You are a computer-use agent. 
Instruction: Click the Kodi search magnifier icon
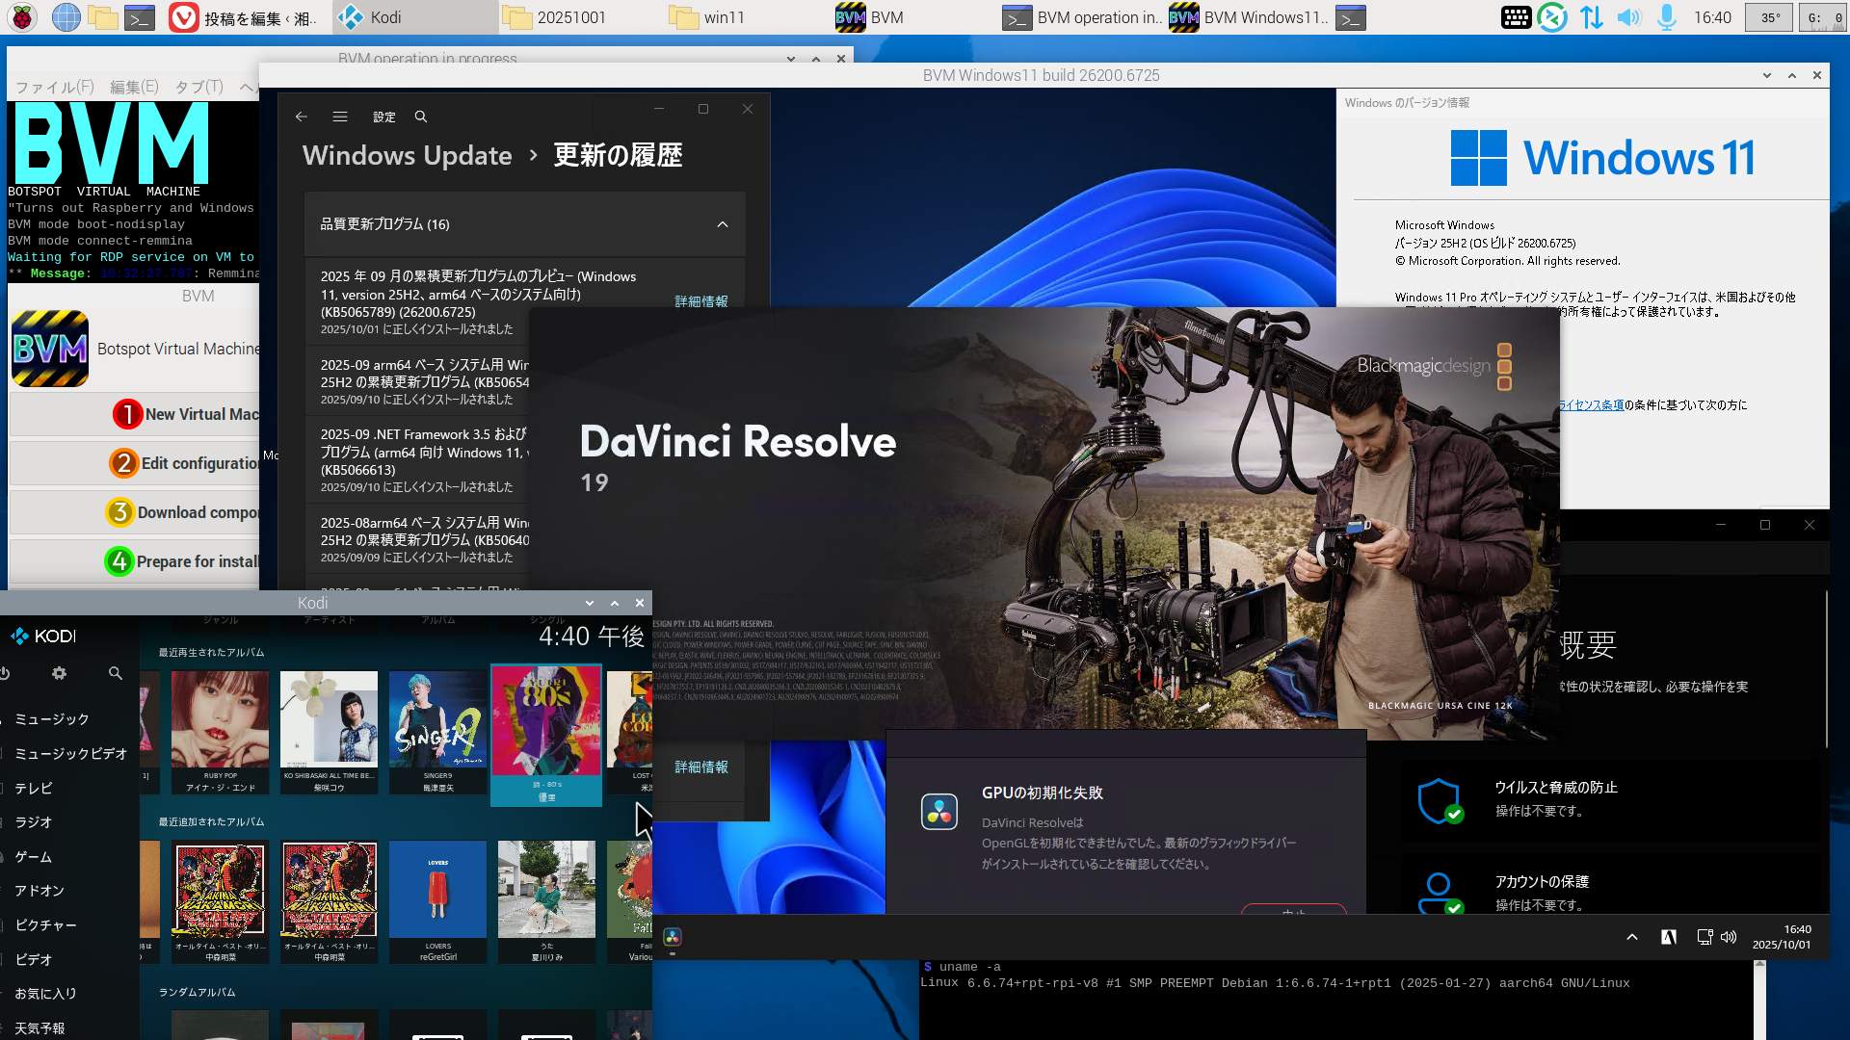click(x=116, y=673)
